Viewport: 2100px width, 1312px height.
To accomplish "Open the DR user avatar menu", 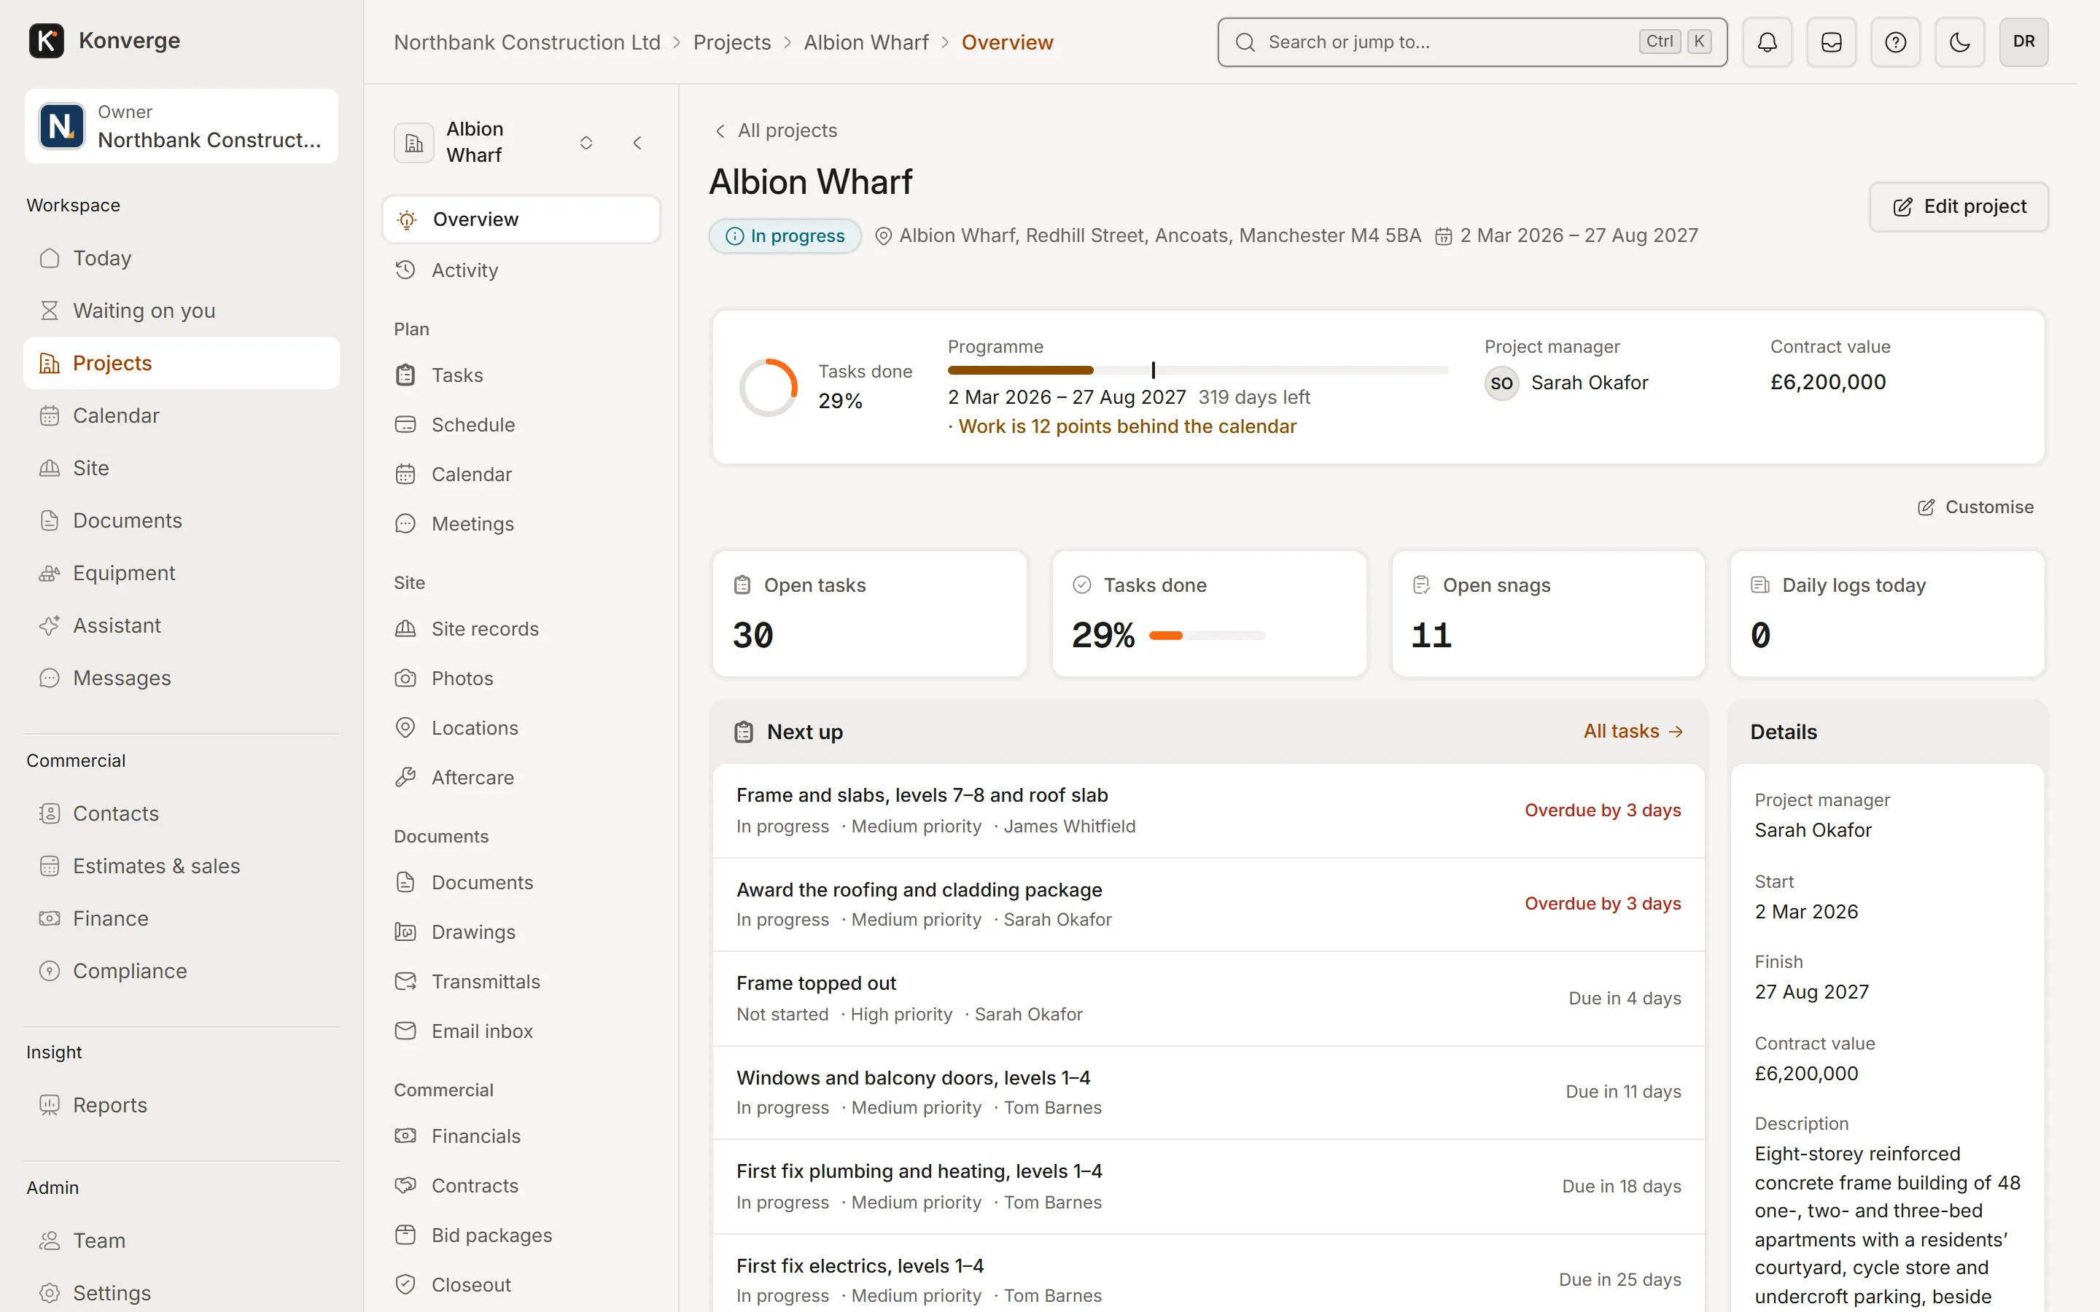I will [2023, 42].
